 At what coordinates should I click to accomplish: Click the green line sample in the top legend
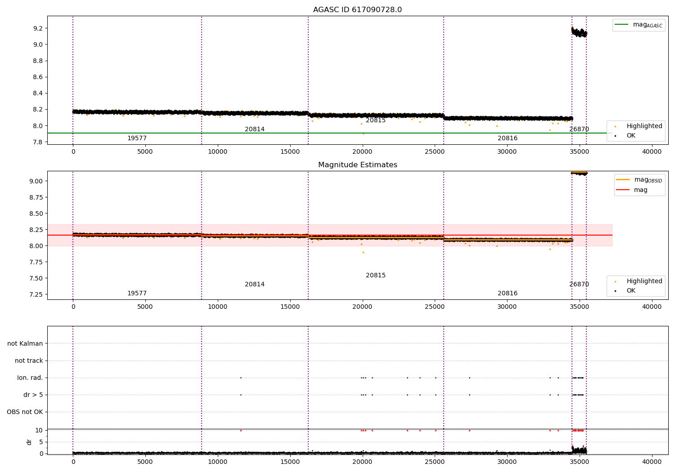621,24
